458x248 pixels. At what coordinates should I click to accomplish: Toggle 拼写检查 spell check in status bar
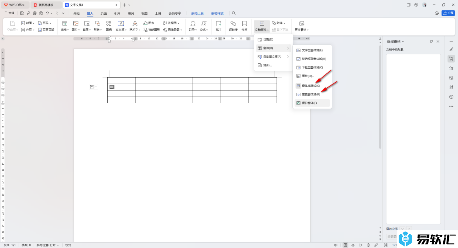(x=48, y=245)
